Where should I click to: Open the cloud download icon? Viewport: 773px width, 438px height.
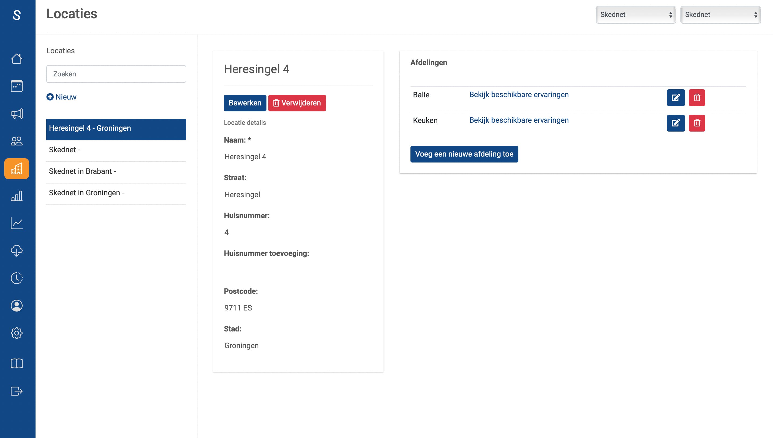click(x=16, y=250)
